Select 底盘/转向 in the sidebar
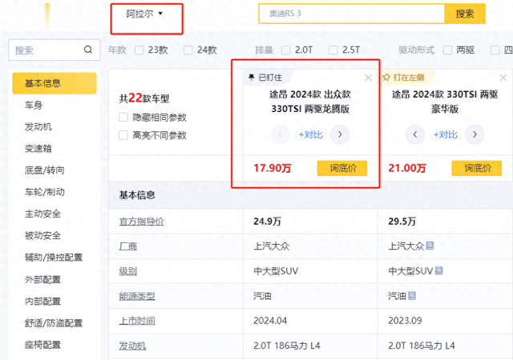513x360 pixels. tap(45, 170)
